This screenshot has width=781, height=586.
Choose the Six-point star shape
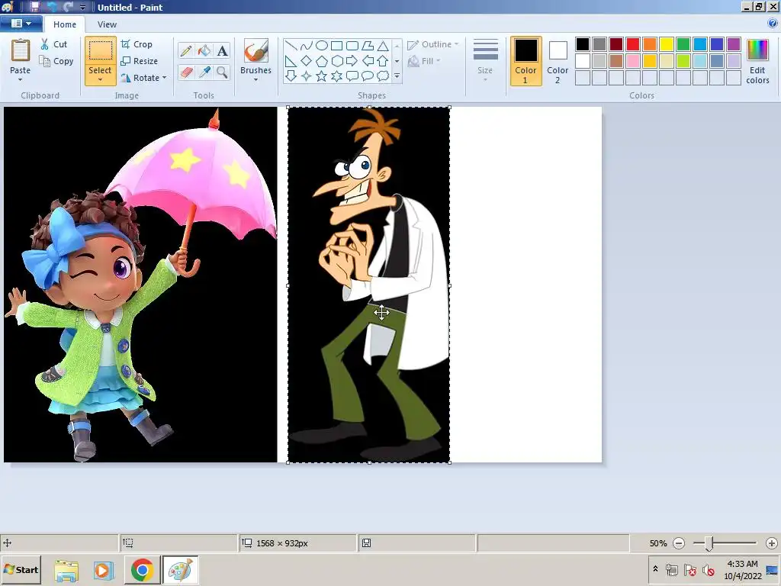point(336,76)
